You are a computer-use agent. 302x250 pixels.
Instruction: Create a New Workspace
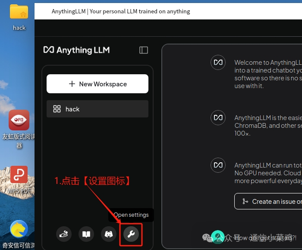pyautogui.click(x=98, y=84)
